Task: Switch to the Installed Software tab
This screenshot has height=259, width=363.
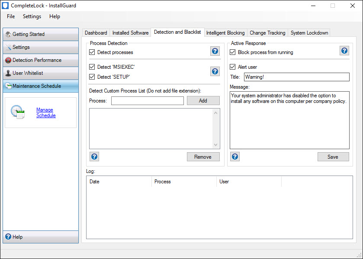Action: (130, 33)
